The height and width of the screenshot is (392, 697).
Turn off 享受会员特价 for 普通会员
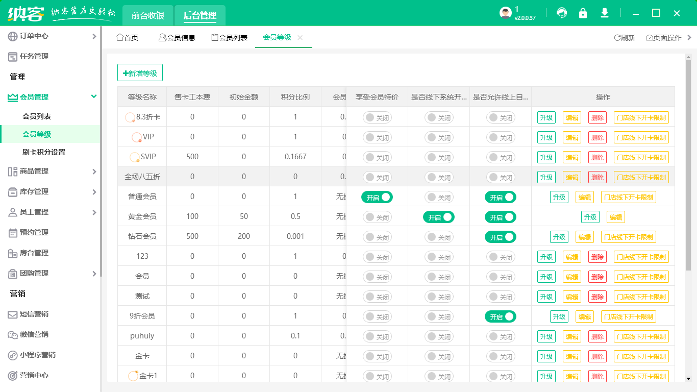[377, 197]
